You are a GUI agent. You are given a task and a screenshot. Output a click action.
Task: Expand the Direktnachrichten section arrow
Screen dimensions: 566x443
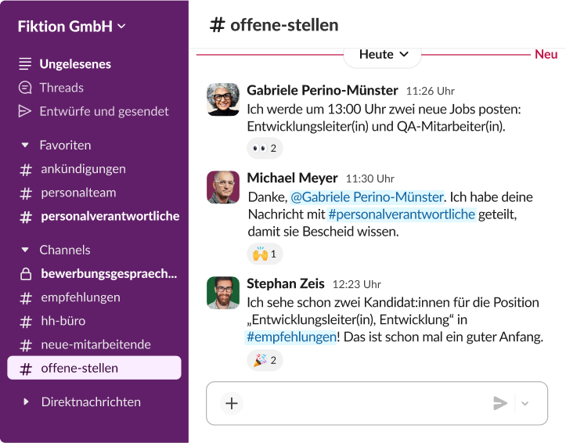26,402
